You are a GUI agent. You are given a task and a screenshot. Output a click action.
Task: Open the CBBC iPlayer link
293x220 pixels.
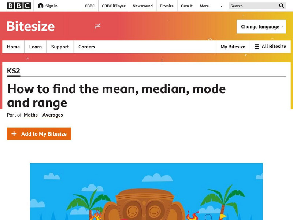pos(114,6)
